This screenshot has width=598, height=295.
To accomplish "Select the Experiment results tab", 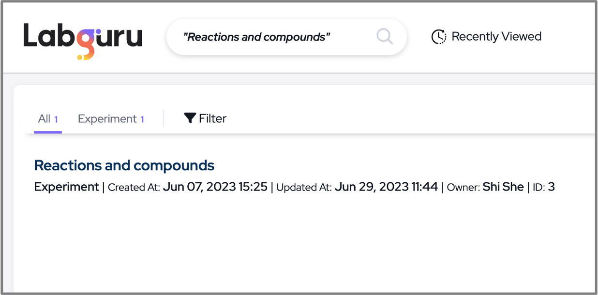I will [x=107, y=119].
